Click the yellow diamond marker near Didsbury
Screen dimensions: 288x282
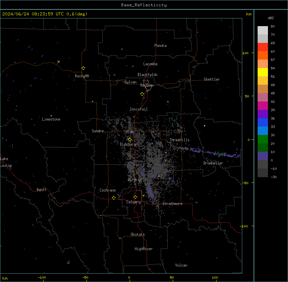click(130, 139)
